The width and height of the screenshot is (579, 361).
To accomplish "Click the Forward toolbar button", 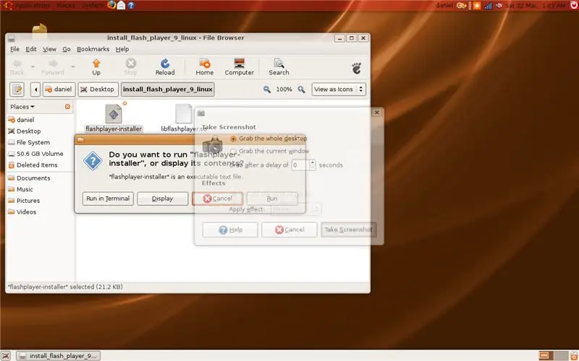I will click(53, 66).
